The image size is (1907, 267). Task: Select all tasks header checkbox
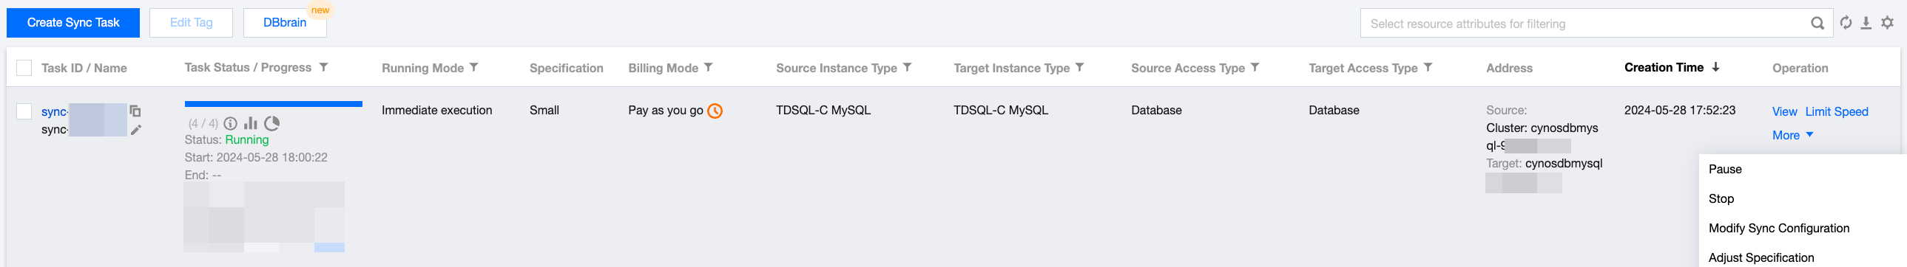(x=24, y=68)
